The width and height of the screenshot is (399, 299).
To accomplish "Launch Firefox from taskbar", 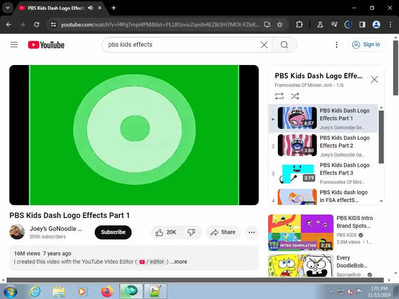I will [x=107, y=291].
